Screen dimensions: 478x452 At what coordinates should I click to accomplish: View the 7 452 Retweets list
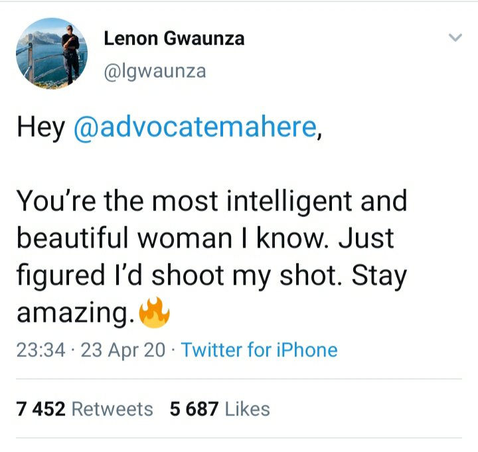coord(84,409)
